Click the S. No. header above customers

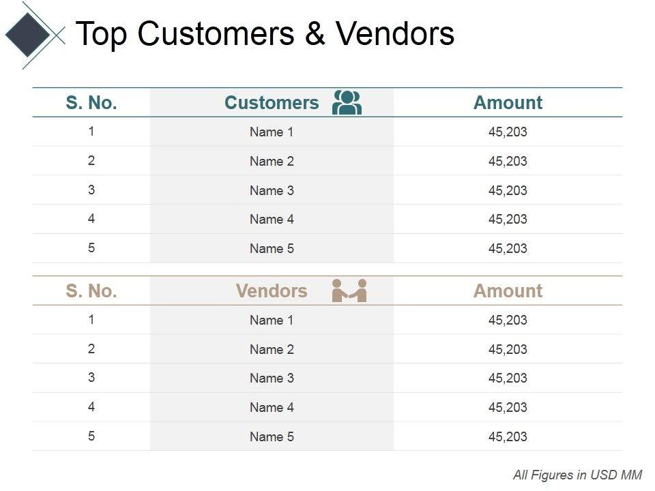click(x=91, y=103)
